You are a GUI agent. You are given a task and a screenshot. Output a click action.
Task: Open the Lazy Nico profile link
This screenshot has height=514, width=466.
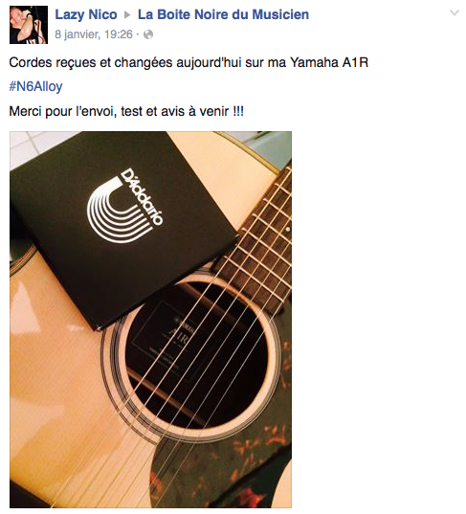point(86,14)
